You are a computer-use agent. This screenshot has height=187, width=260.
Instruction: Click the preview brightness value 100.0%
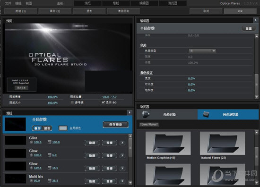click(x=52, y=97)
